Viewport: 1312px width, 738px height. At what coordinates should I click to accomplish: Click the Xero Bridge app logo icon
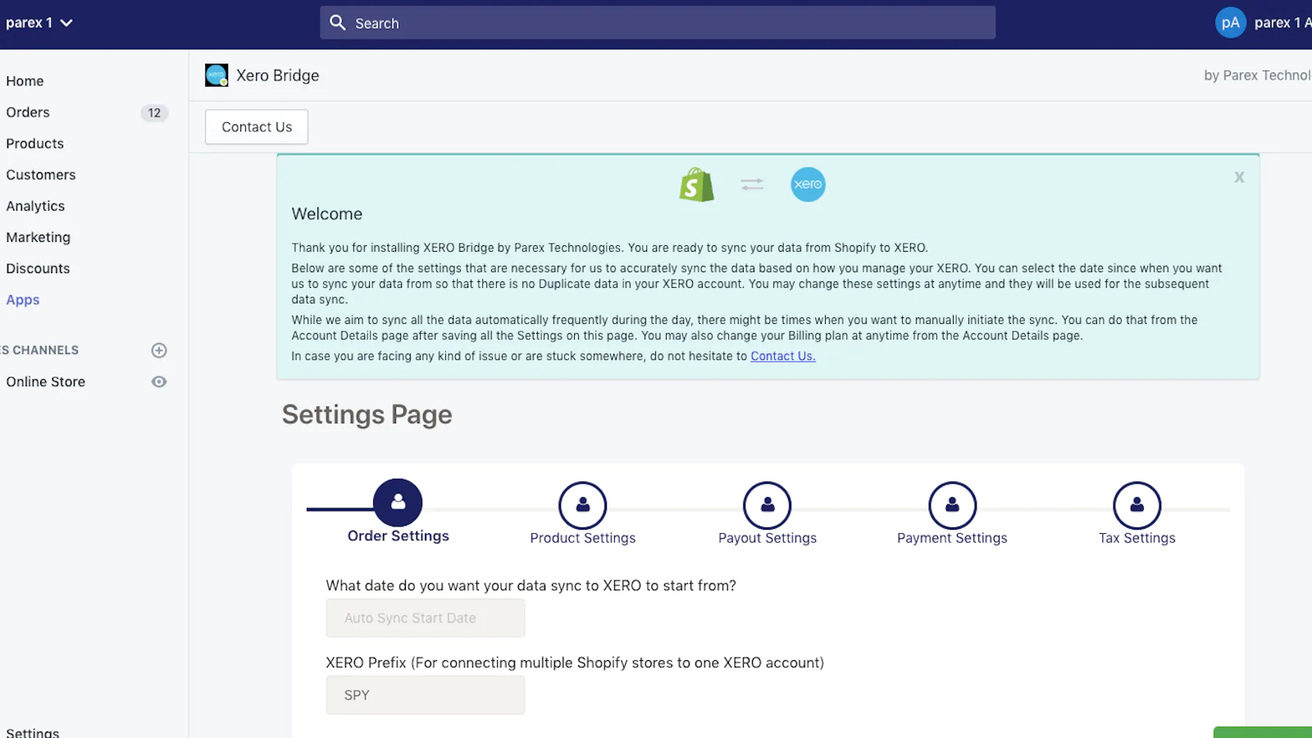tap(216, 75)
